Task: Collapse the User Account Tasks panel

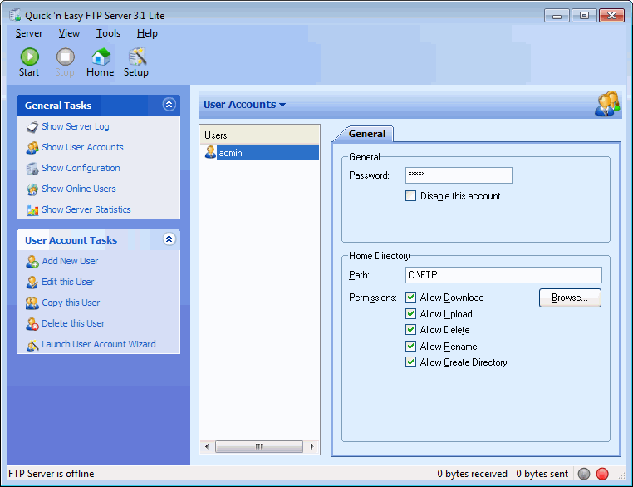Action: 169,239
